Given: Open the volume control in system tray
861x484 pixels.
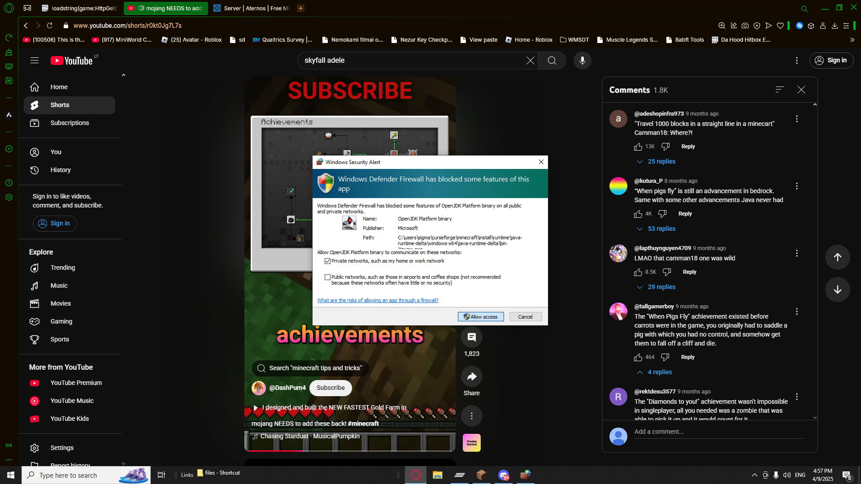Looking at the screenshot, I should pyautogui.click(x=787, y=475).
